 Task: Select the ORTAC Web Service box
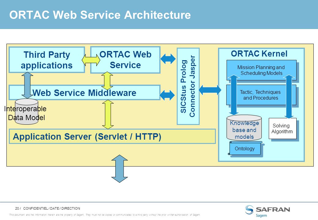point(125,60)
